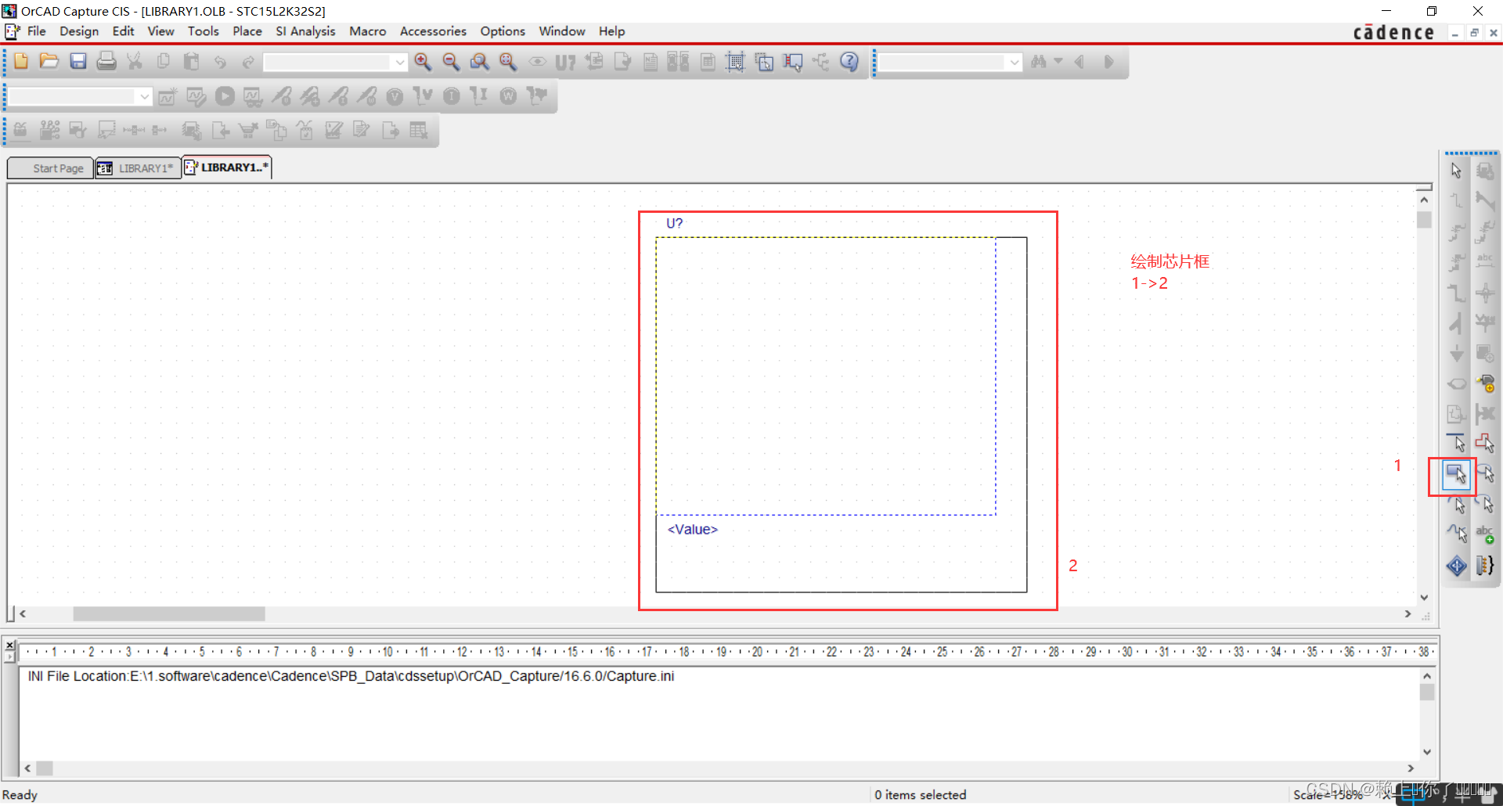Image resolution: width=1503 pixels, height=806 pixels.
Task: Toggle the drag connected object icon
Action: [793, 62]
